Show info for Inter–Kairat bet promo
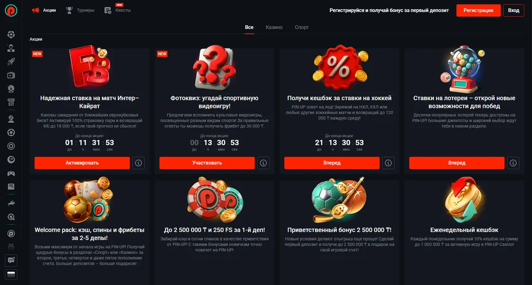Viewport: 532px width, 285px height. coord(138,163)
